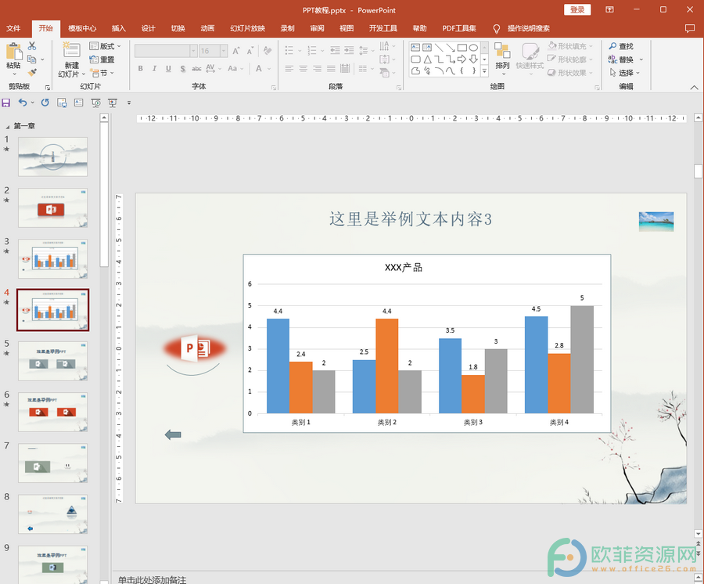Toggle Italic formatting
The width and height of the screenshot is (704, 584).
pos(154,68)
